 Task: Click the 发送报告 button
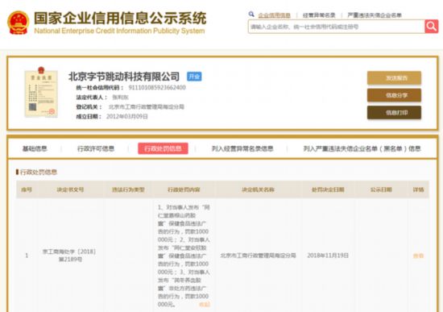pyautogui.click(x=394, y=77)
